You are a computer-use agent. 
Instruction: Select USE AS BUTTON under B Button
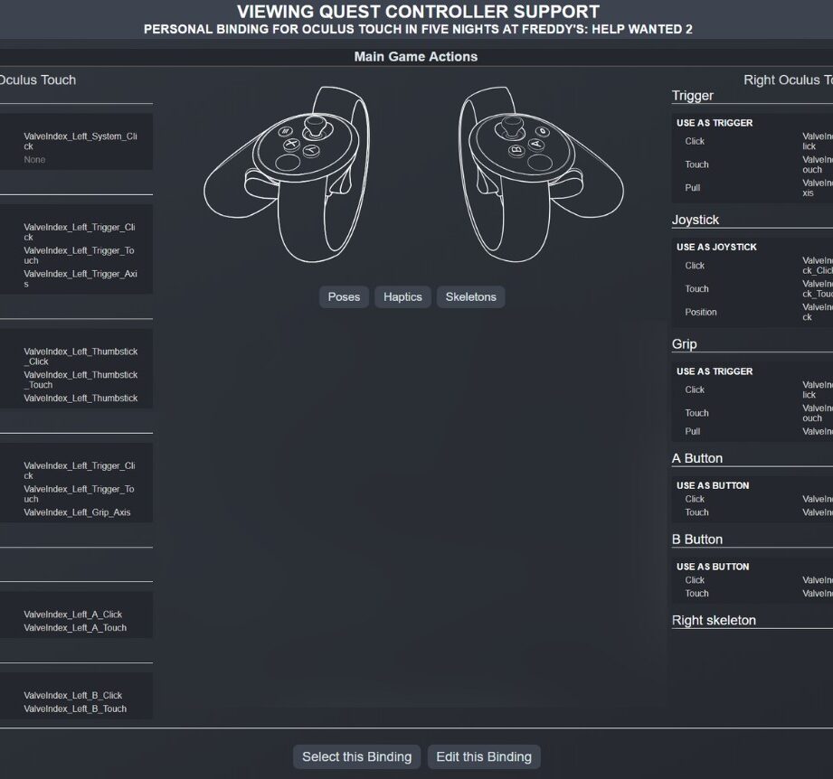[x=713, y=567]
